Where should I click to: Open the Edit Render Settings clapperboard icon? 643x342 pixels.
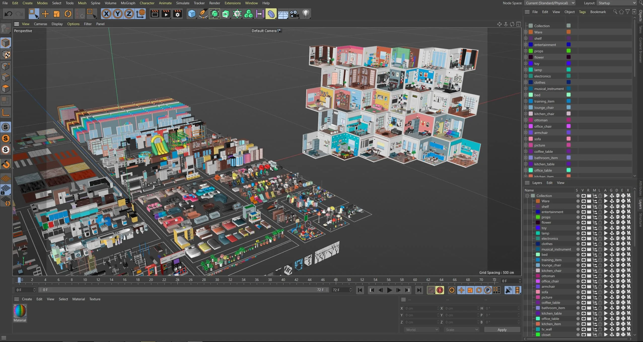pos(177,14)
